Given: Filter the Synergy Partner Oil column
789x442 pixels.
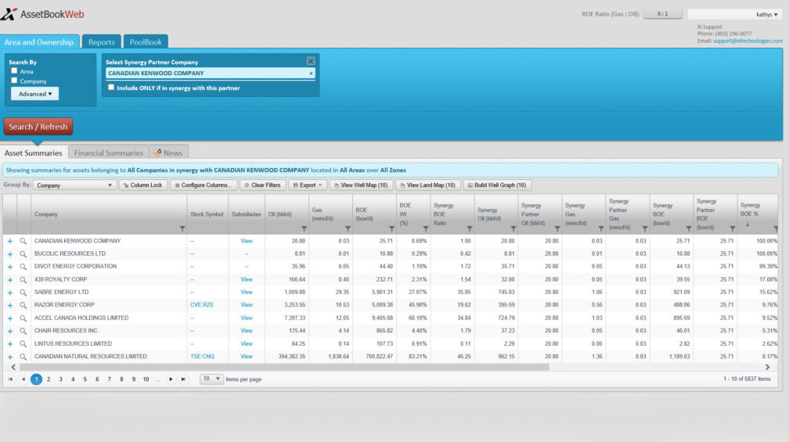Looking at the screenshot, I should pos(557,228).
